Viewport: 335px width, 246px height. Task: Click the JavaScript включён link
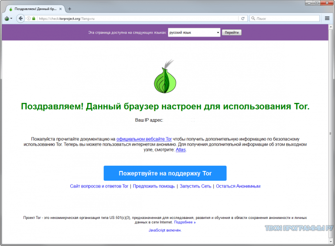pyautogui.click(x=165, y=230)
